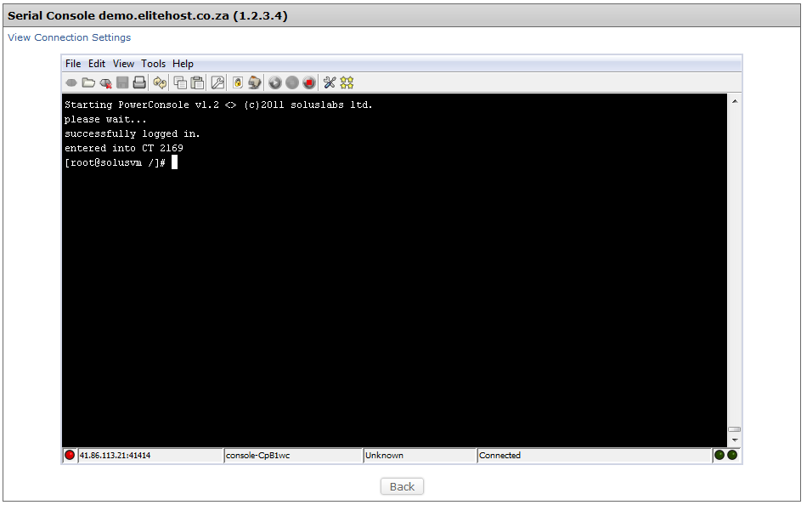This screenshot has width=807, height=505.
Task: Click the computer transfer icon
Action: [x=254, y=82]
